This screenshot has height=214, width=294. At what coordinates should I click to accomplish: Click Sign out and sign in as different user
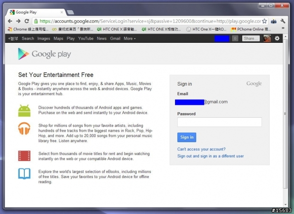coord(210,156)
